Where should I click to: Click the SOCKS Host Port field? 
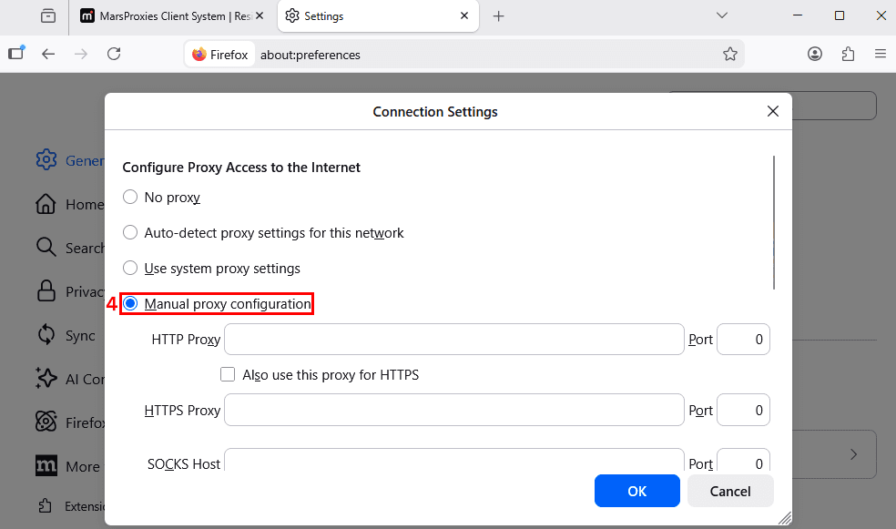click(743, 460)
